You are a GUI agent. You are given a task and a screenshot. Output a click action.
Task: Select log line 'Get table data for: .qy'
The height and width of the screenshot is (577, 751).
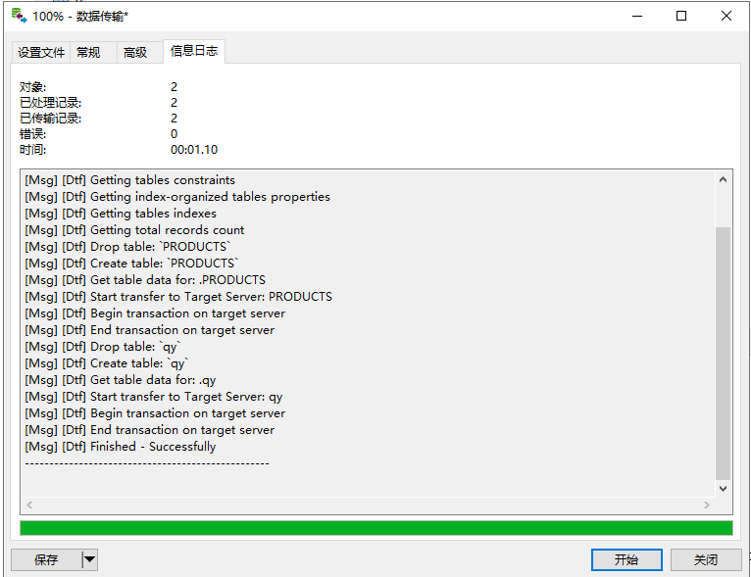point(121,380)
